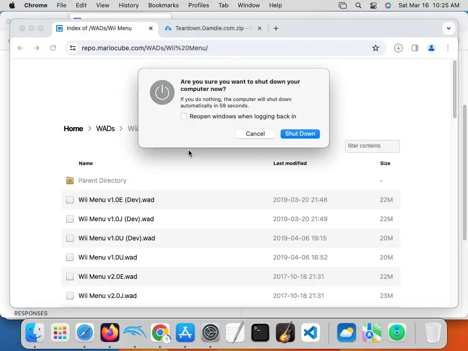Open the menu bar date and time

429,5
